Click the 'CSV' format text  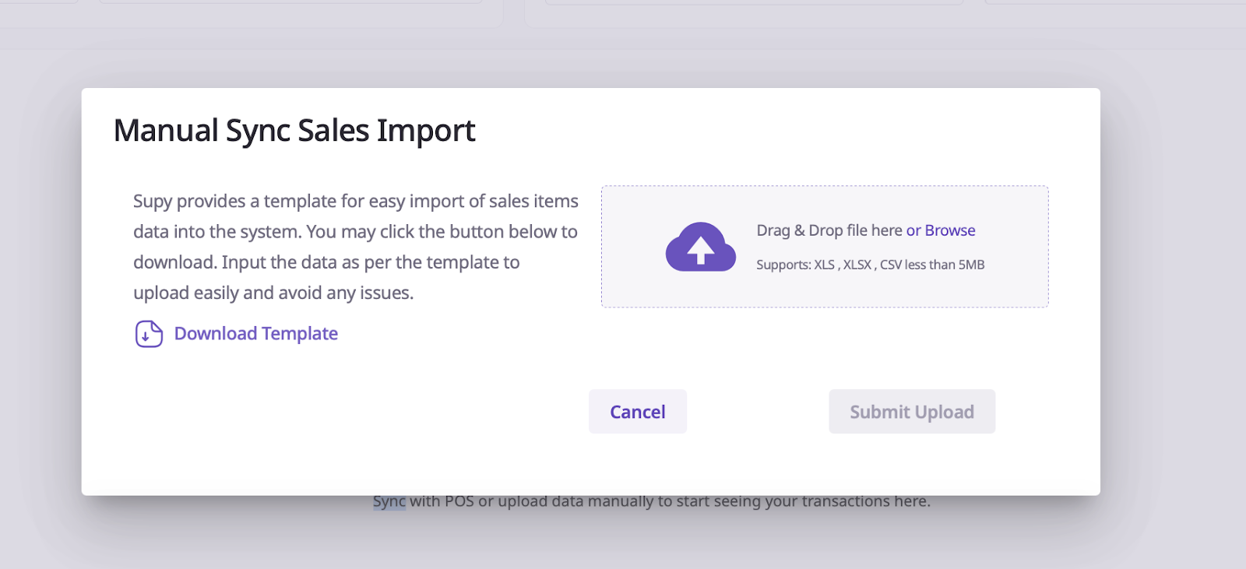[x=891, y=265]
